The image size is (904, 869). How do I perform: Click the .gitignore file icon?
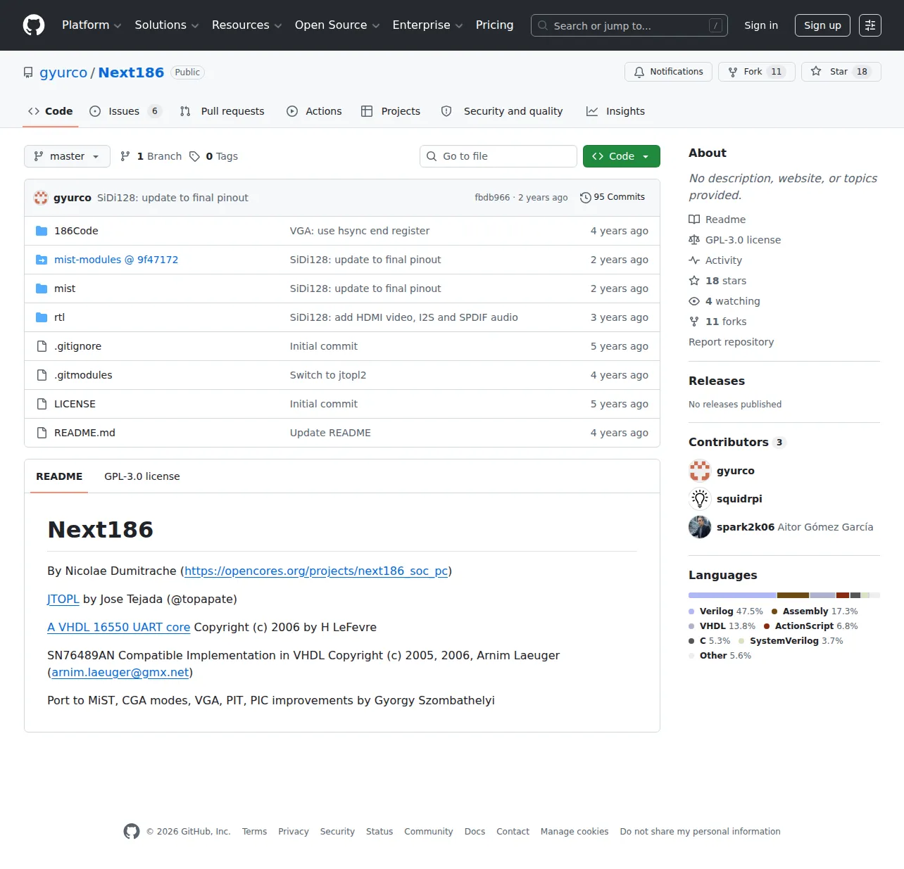[x=42, y=346]
